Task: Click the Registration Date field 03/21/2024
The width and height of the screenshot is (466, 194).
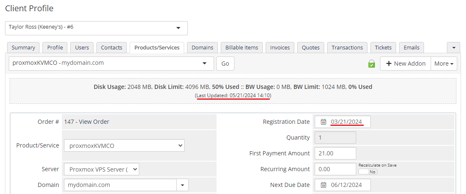Action: click(343, 122)
